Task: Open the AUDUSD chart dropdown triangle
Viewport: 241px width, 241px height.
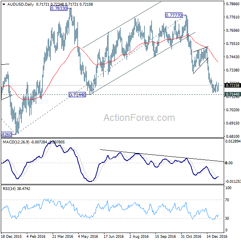Action: pyautogui.click(x=4, y=4)
